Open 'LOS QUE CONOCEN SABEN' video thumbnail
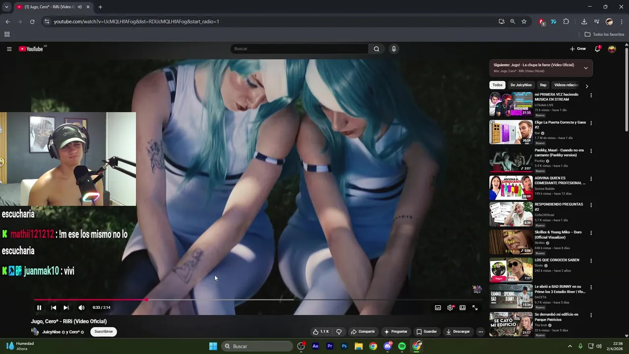This screenshot has width=629, height=354. pos(511,270)
